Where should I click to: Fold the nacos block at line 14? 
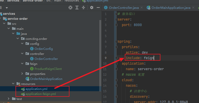click(116, 86)
